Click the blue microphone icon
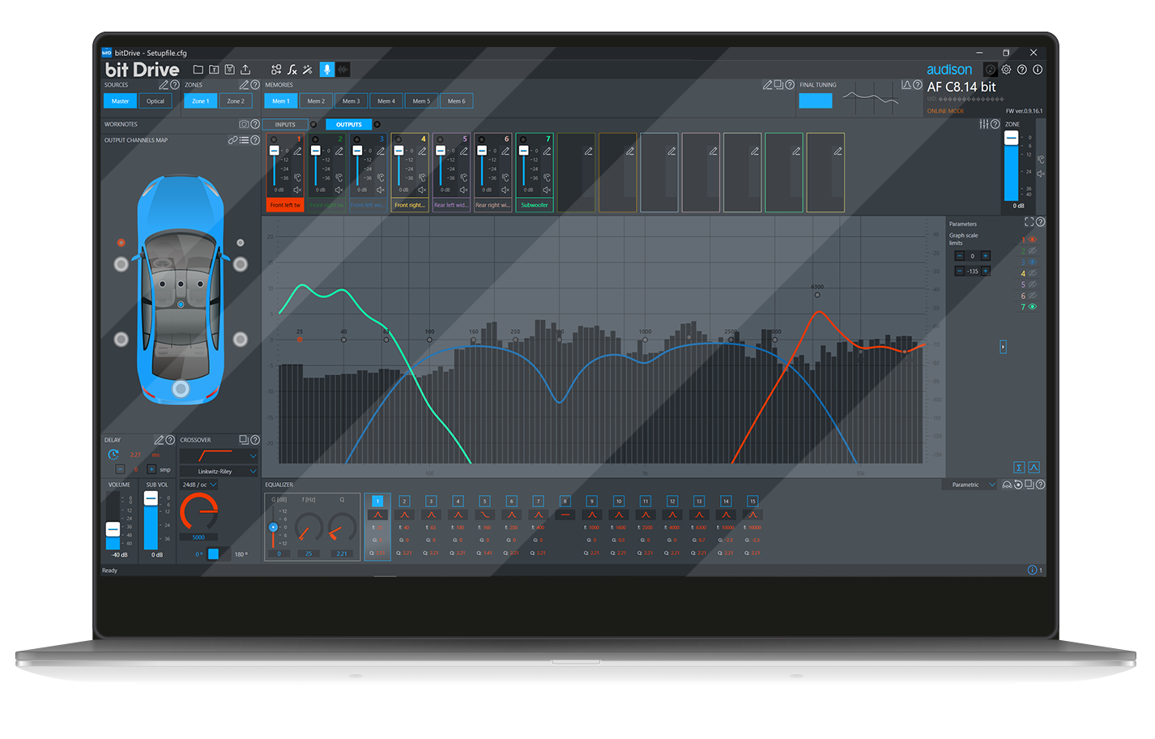1155x739 pixels. [x=326, y=70]
